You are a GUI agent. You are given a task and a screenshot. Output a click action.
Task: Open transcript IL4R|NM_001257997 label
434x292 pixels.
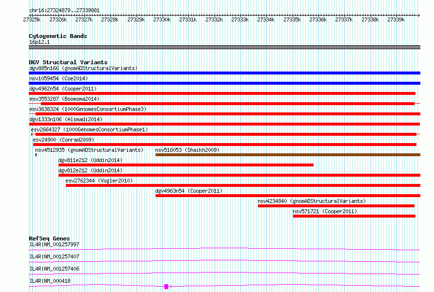(54, 244)
